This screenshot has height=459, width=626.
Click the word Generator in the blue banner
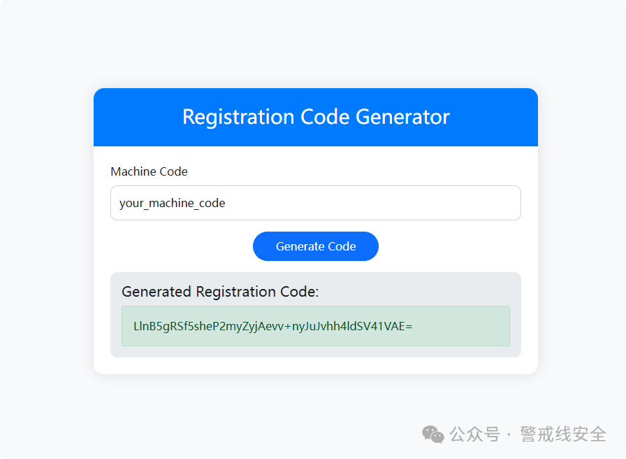[402, 117]
